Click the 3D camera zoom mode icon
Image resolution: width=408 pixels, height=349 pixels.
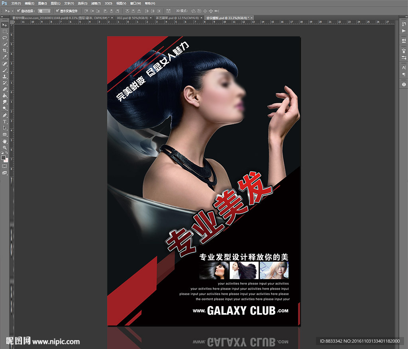coord(217,11)
